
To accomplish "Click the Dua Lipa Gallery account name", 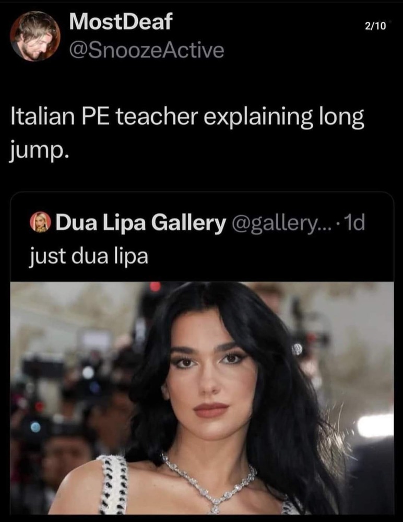I will pos(141,222).
